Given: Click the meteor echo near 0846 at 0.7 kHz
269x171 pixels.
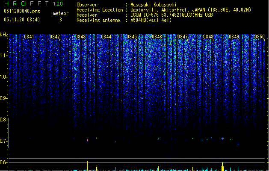Looking at the screenshot, I should tap(158, 139).
